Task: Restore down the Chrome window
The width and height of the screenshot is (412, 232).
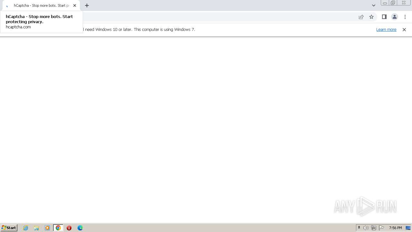Action: click(393, 3)
